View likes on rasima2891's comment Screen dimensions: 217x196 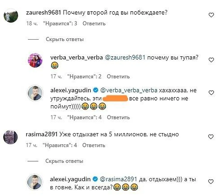(x=60, y=145)
